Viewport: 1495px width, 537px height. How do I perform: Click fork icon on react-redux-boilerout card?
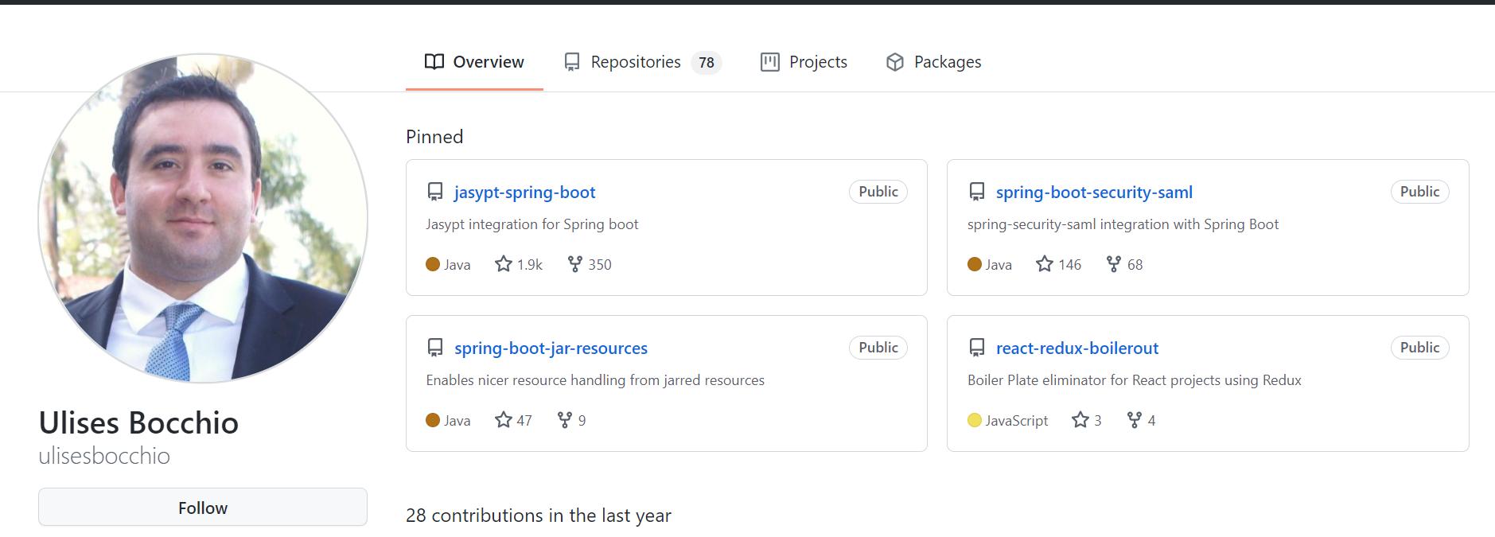1134,420
